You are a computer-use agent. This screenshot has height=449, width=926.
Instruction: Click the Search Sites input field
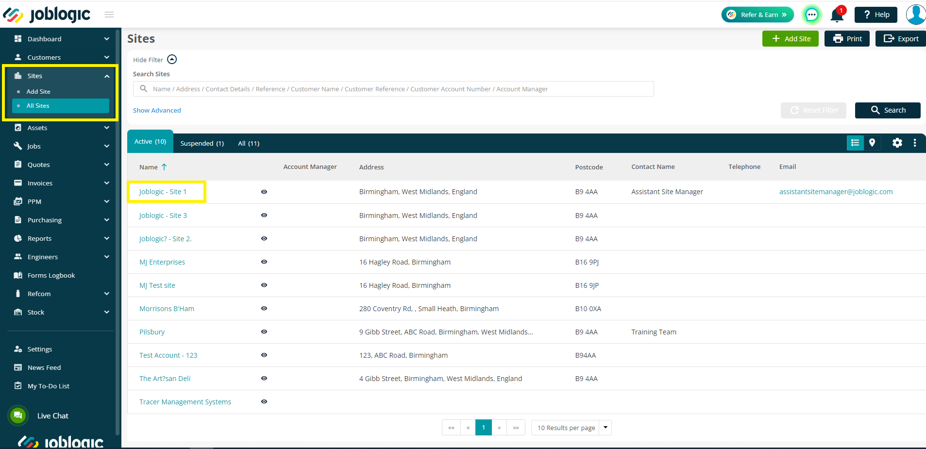[393, 89]
